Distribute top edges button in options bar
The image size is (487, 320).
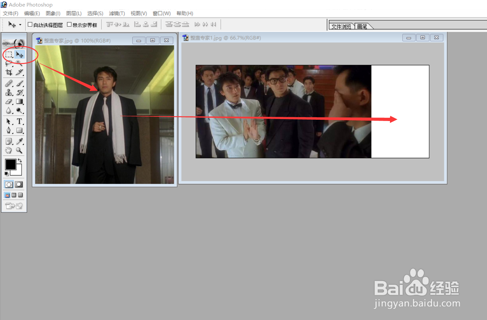pyautogui.click(x=169, y=24)
